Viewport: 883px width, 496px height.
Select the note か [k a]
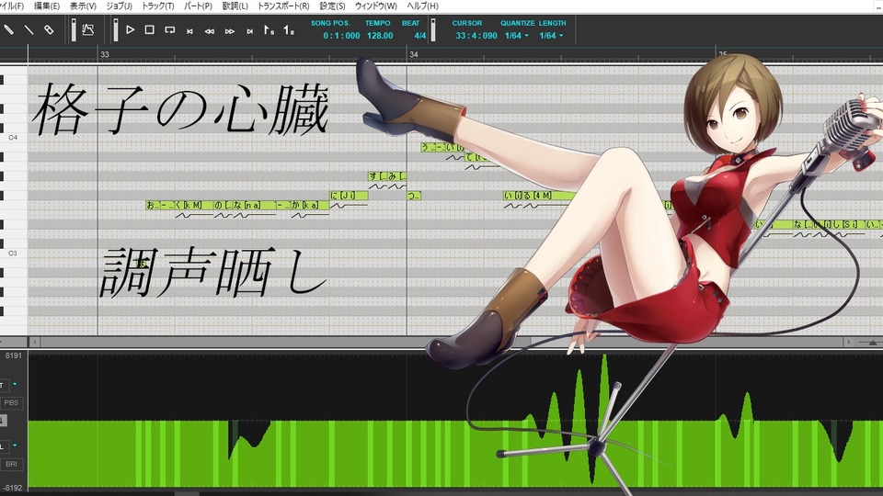309,205
